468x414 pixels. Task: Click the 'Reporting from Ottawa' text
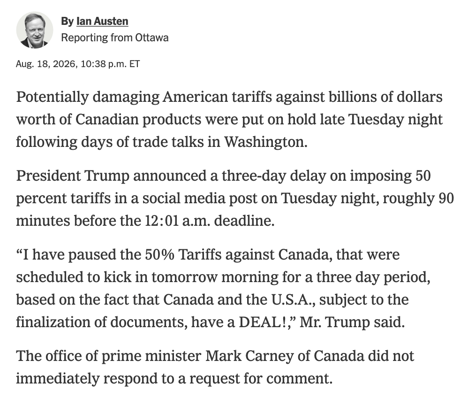[x=115, y=38]
